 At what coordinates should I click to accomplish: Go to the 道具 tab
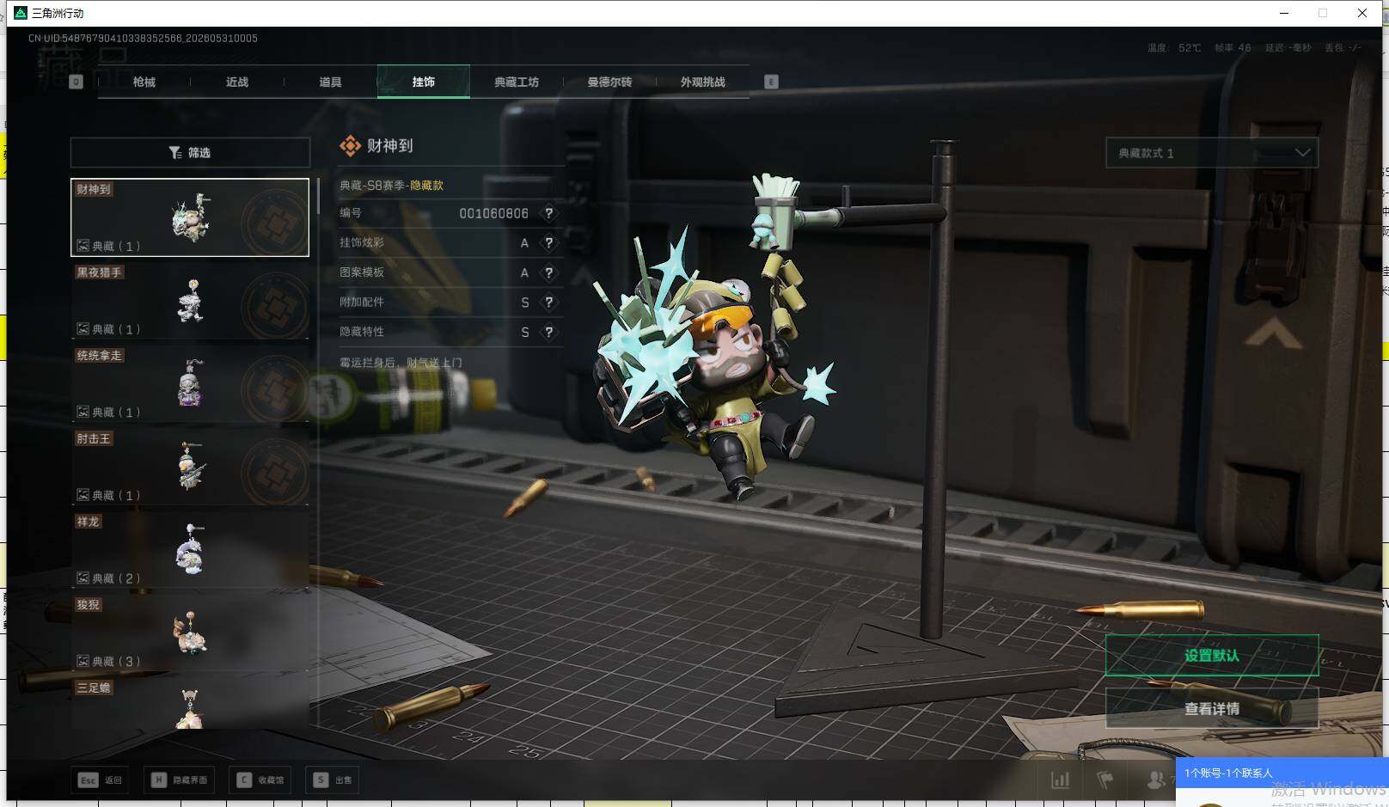(x=330, y=82)
